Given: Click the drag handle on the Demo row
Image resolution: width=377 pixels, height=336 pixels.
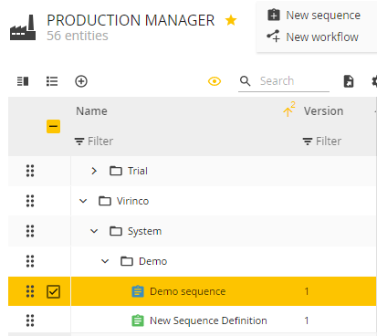Looking at the screenshot, I should pyautogui.click(x=30, y=261).
